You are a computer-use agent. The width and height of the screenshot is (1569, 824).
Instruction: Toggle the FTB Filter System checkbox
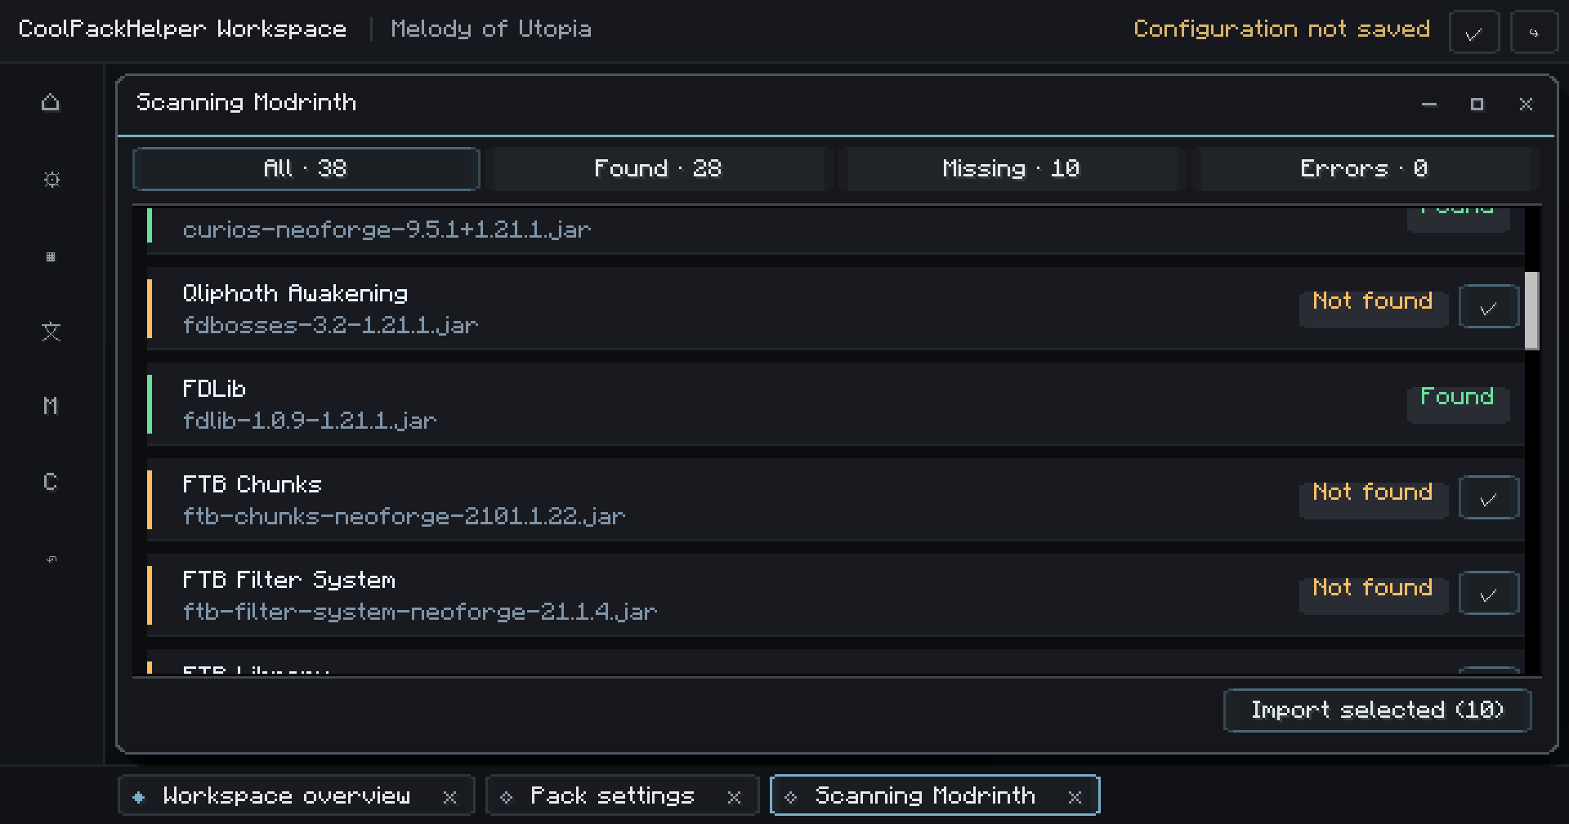tap(1489, 593)
